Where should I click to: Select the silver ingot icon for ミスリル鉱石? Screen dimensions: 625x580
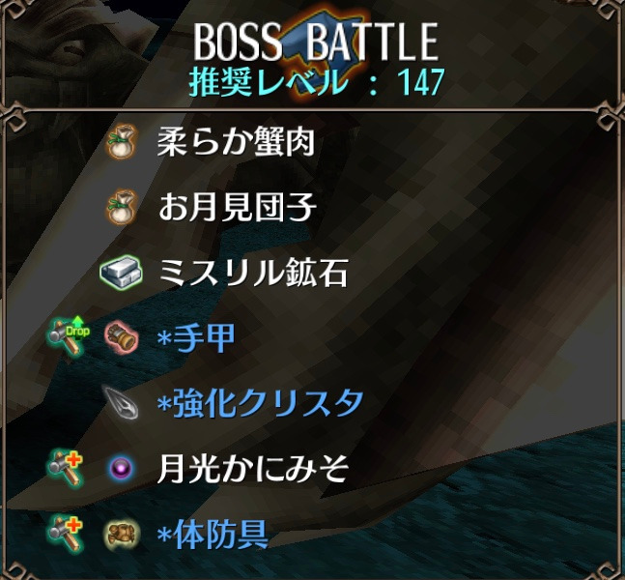121,271
